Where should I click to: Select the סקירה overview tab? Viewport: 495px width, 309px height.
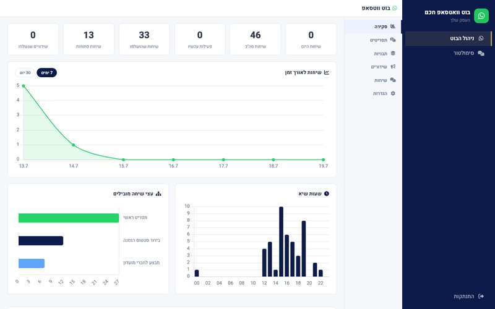[x=374, y=27]
